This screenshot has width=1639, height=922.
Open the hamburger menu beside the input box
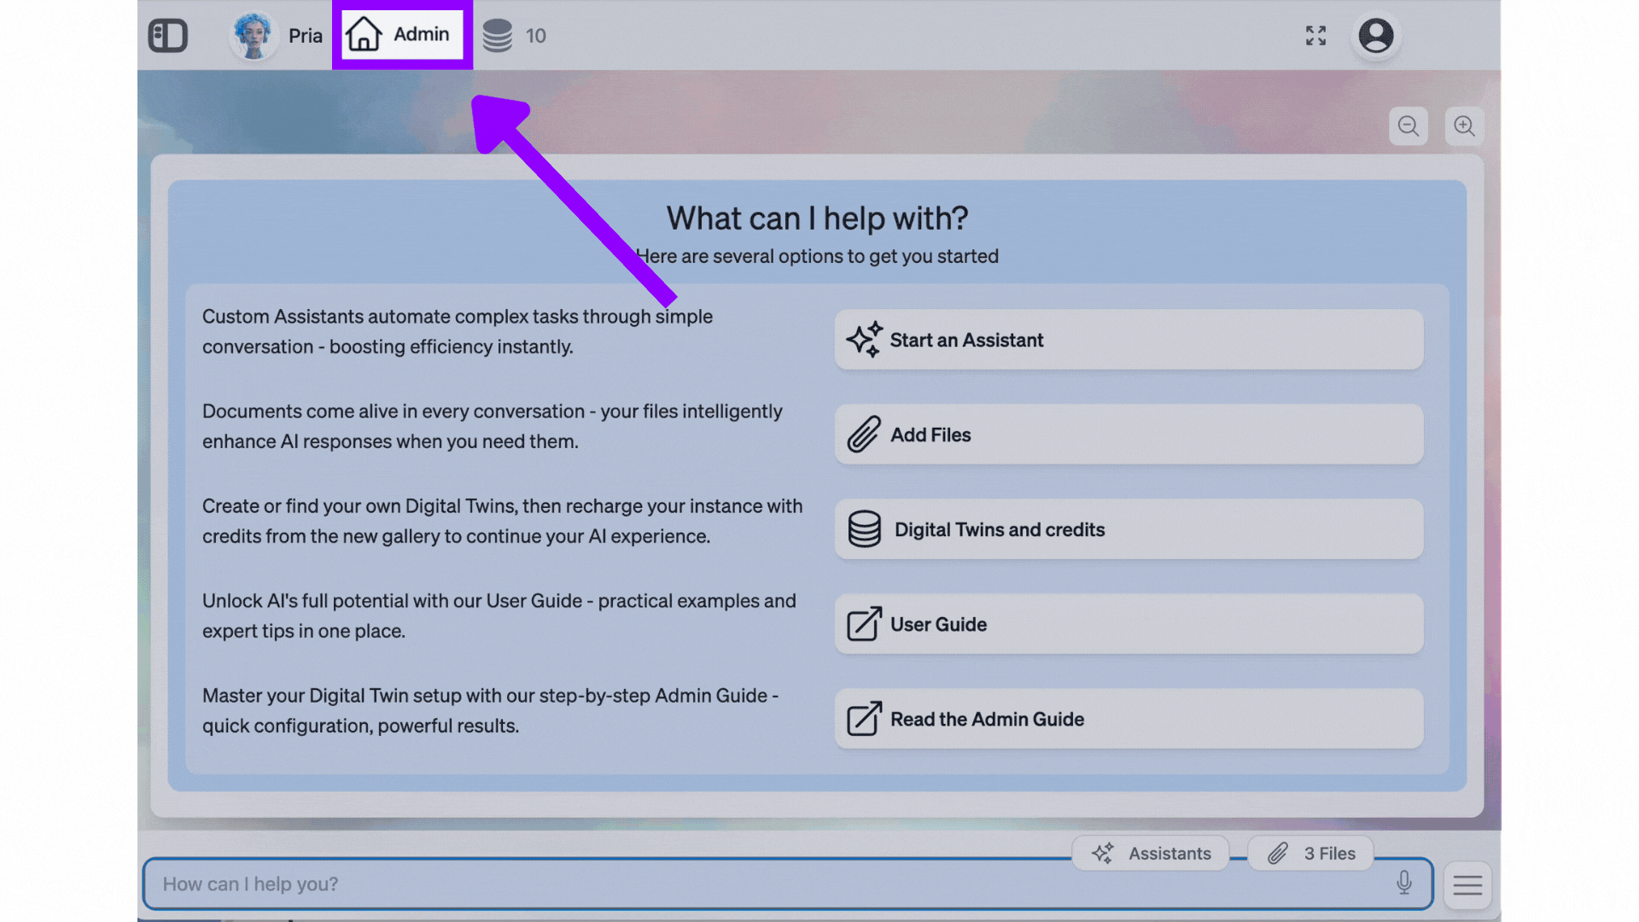1467,885
